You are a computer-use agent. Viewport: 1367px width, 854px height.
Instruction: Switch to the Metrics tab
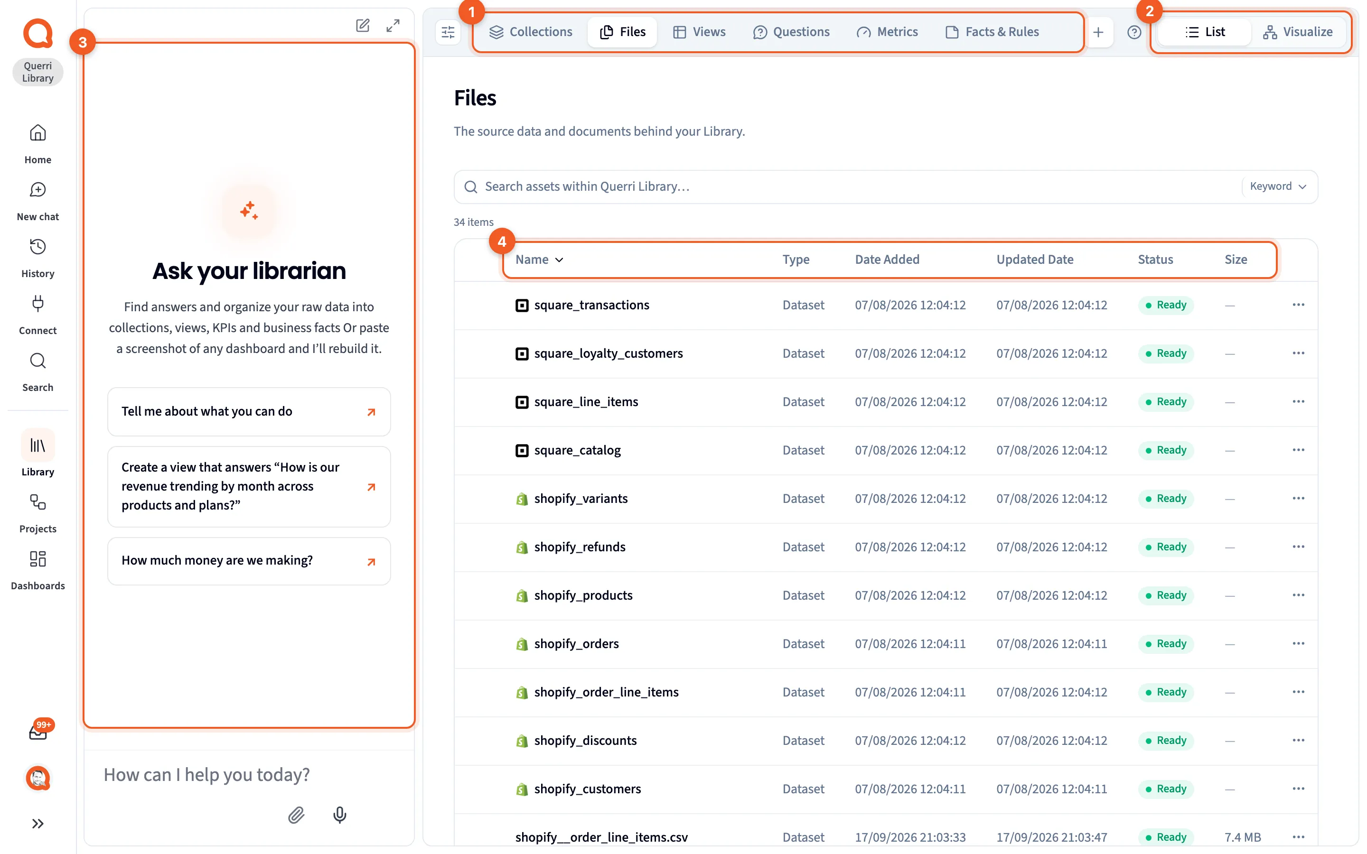click(887, 32)
